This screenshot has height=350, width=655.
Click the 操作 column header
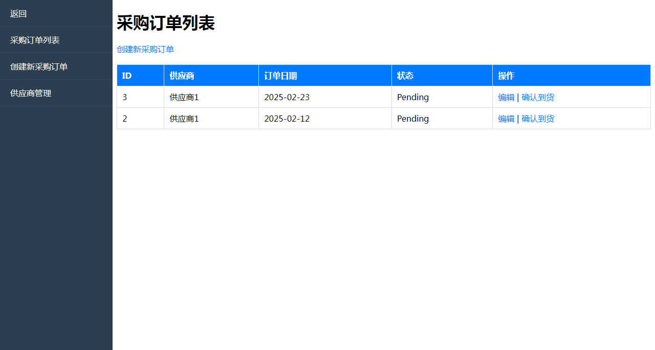(506, 76)
